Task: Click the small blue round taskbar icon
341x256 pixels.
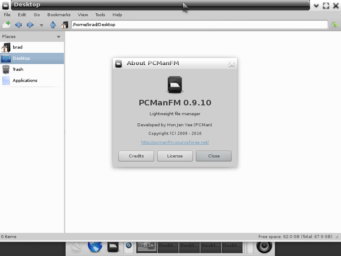Action: pos(129,246)
